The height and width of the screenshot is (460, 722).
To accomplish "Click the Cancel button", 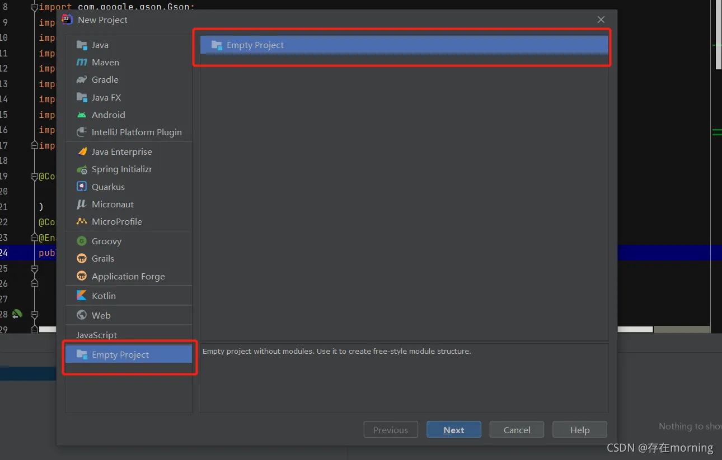I will (x=517, y=430).
